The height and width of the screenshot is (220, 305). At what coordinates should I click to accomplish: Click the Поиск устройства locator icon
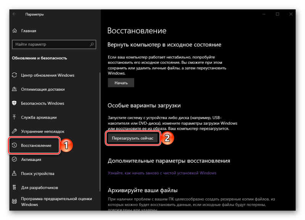point(14,173)
